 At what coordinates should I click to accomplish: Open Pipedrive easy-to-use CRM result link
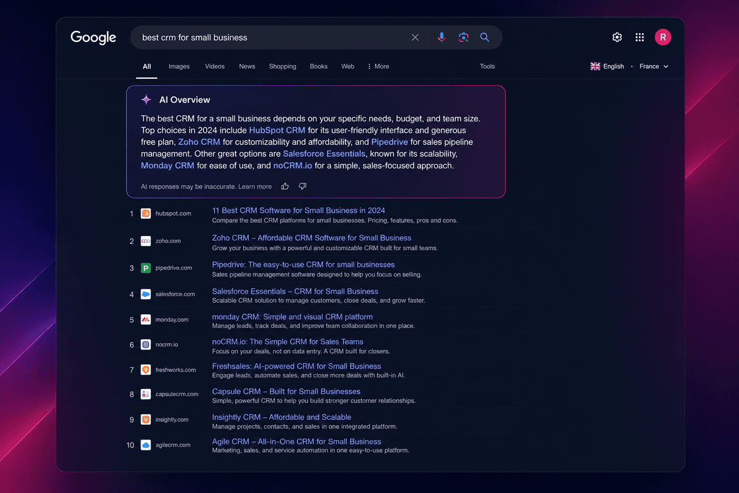pos(304,264)
